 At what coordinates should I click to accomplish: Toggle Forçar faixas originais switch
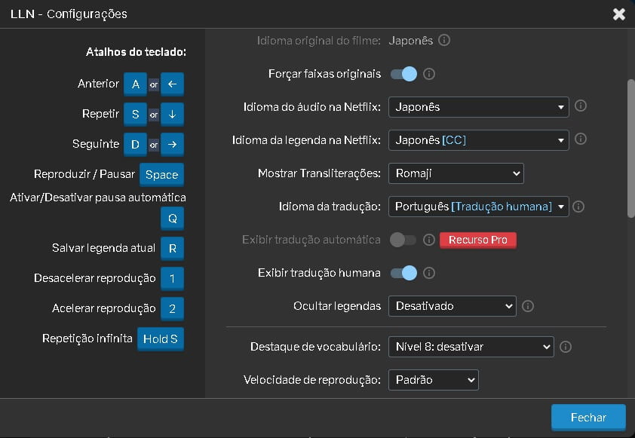click(x=403, y=74)
